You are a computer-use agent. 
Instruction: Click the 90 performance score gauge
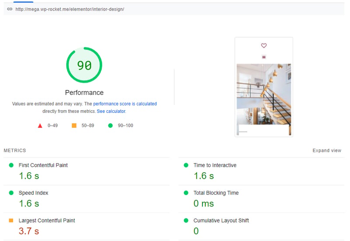(84, 65)
